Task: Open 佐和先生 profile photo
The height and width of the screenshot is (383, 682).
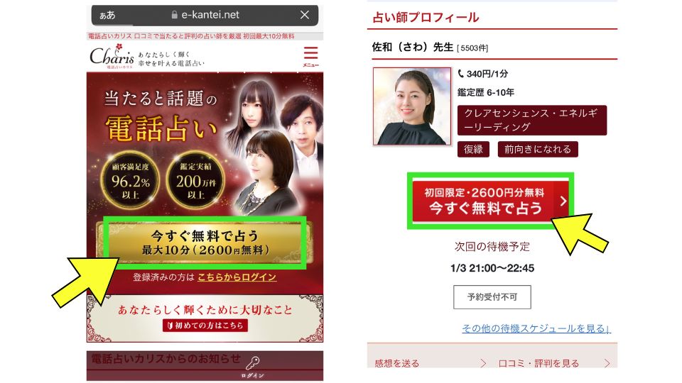Action: coord(412,106)
